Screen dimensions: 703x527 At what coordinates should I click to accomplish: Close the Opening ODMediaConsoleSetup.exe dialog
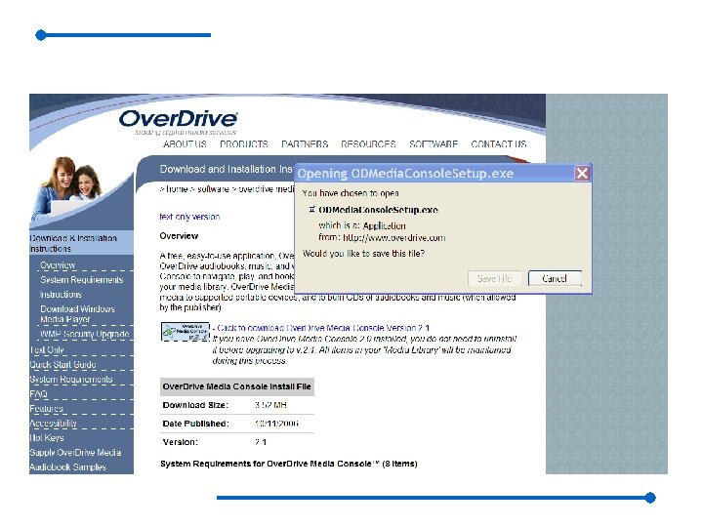[x=582, y=174]
